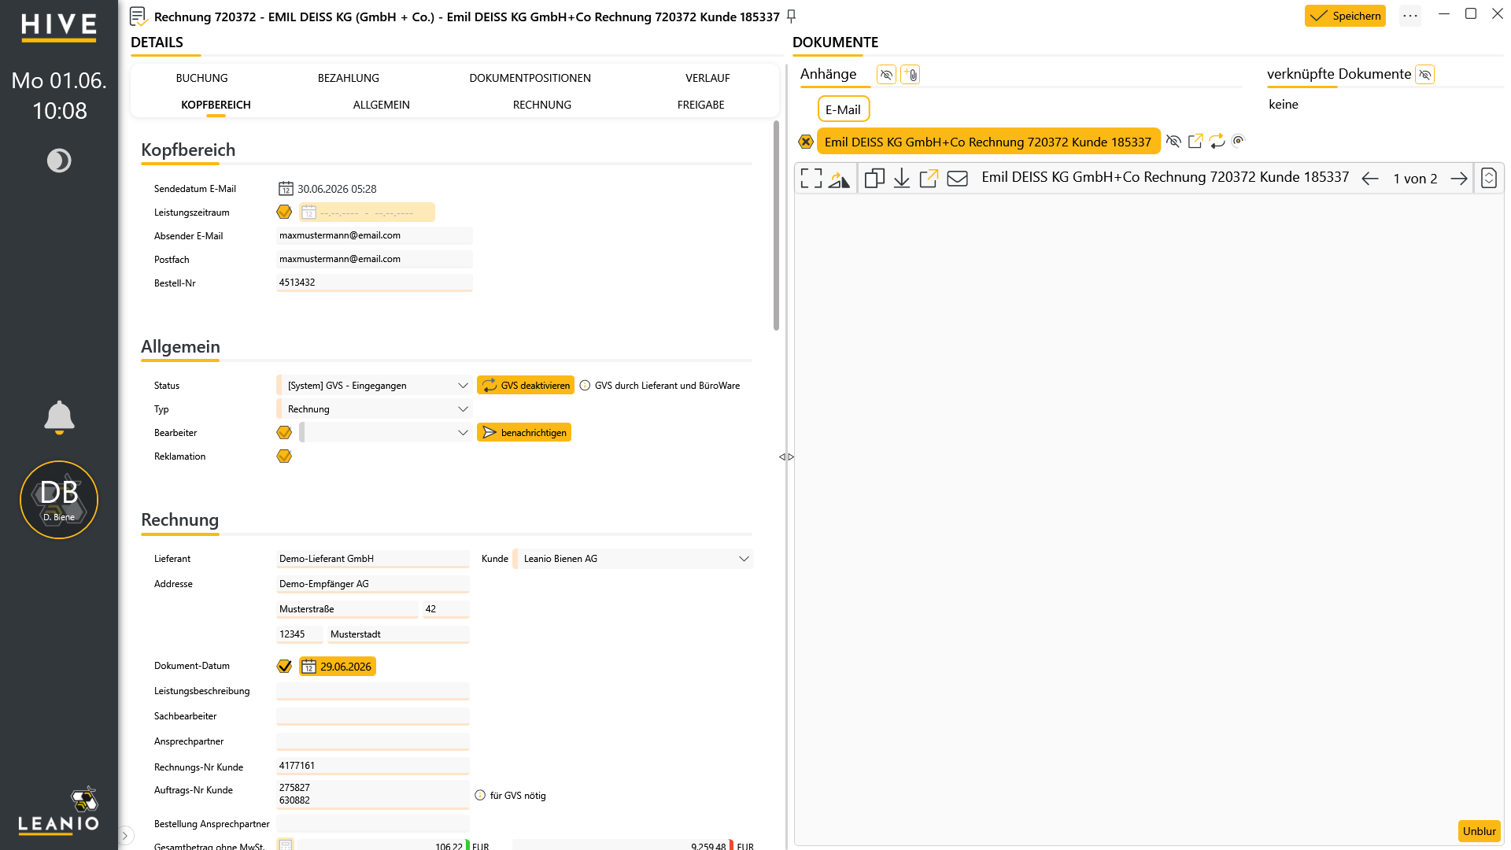The image size is (1511, 850).
Task: Download the document from viewer toolbar
Action: point(902,179)
